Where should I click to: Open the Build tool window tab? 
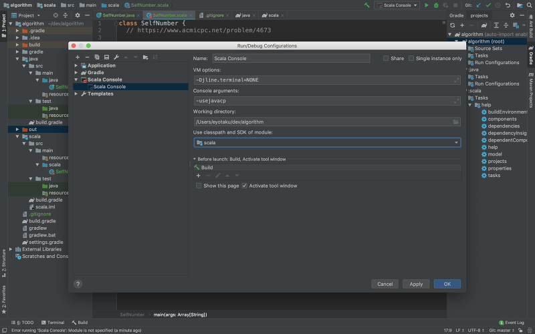pos(80,323)
